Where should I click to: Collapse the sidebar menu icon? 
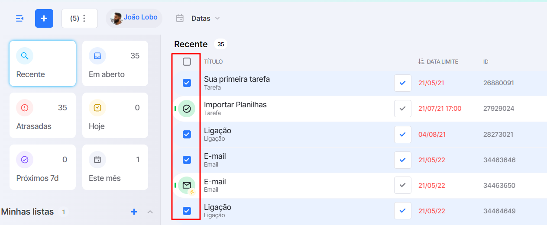(x=19, y=18)
